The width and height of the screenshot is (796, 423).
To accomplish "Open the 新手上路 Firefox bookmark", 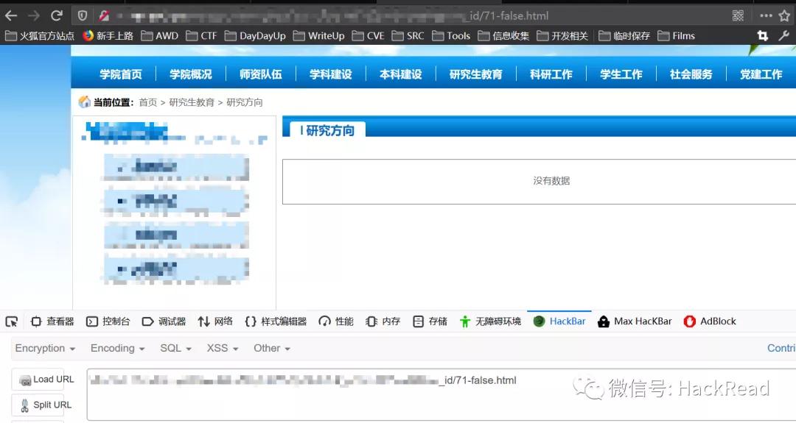I will point(108,36).
